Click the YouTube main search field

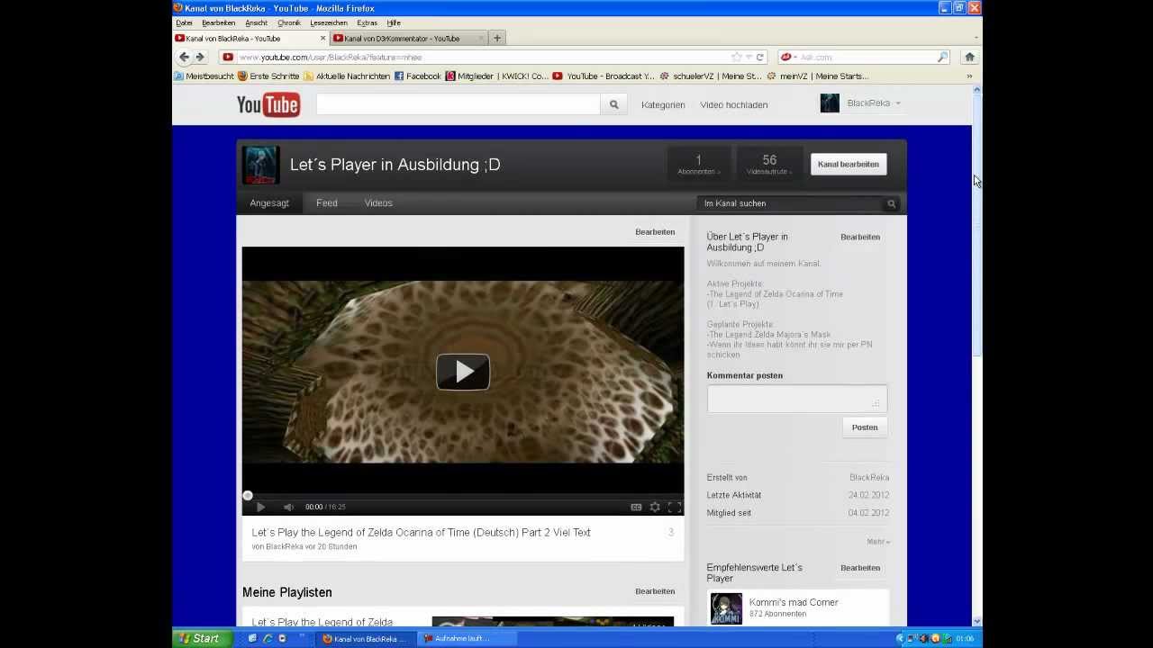458,104
